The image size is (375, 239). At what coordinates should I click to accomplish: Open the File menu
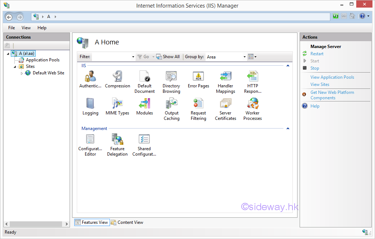click(x=12, y=28)
